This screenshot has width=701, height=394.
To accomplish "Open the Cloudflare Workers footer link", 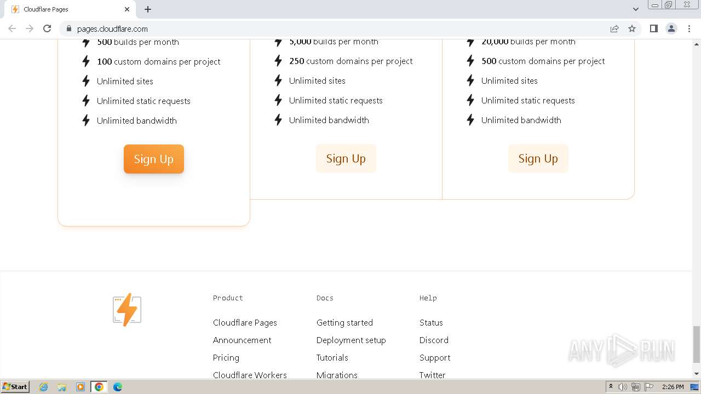I will [250, 375].
